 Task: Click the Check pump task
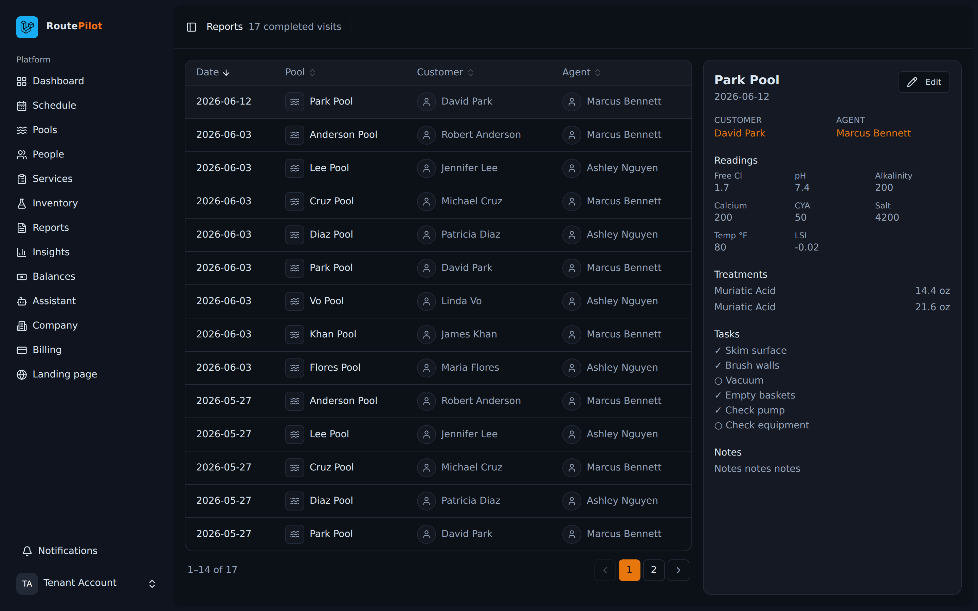pyautogui.click(x=749, y=410)
